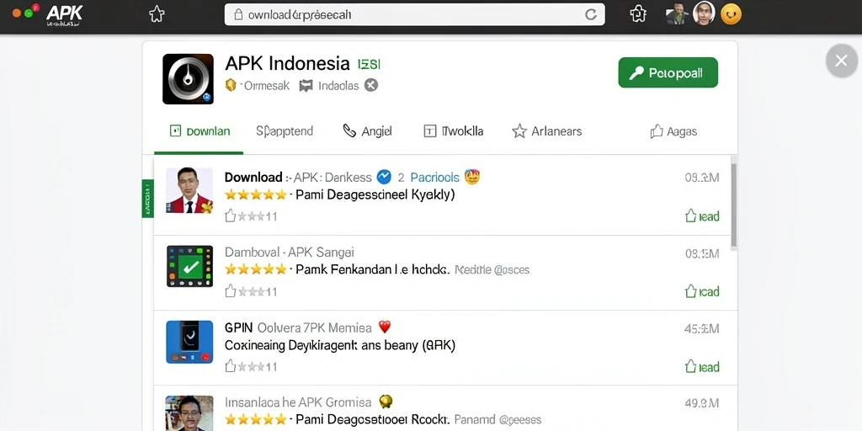Click the red heart after Memisa
The image size is (862, 431).
[385, 327]
